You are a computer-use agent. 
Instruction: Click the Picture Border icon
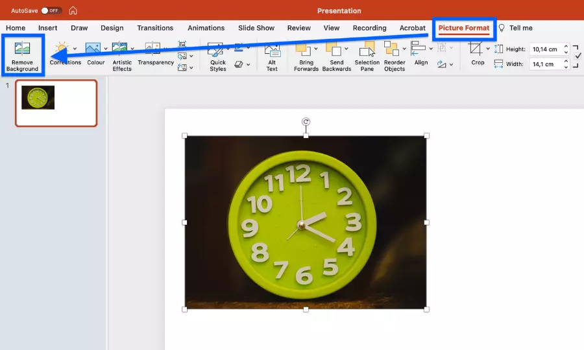tap(239, 47)
